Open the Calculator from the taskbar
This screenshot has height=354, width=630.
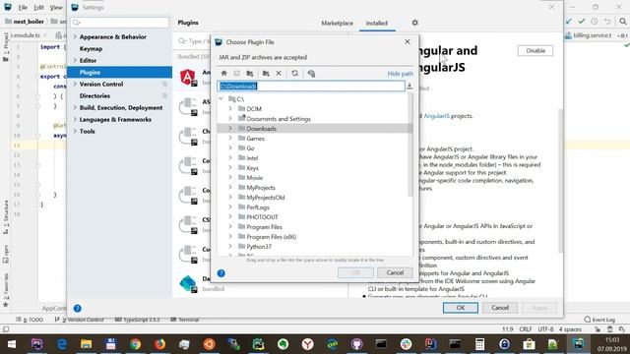[479, 344]
